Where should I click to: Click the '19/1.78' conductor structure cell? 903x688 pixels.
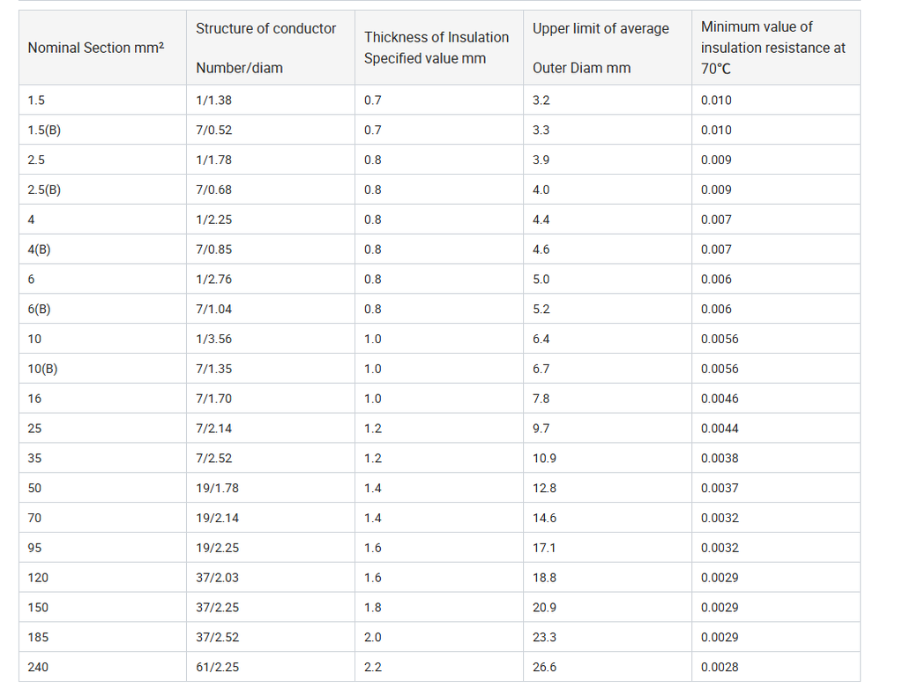217,489
